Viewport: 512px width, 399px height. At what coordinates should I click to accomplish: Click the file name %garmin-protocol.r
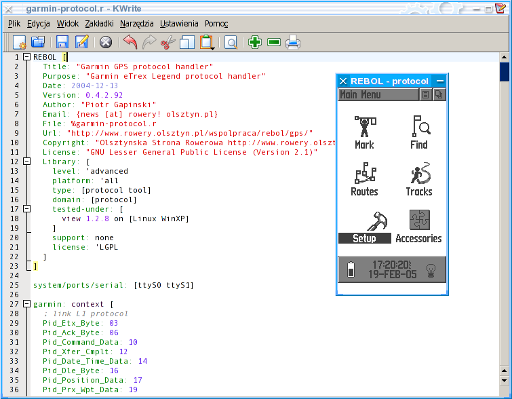pyautogui.click(x=114, y=123)
